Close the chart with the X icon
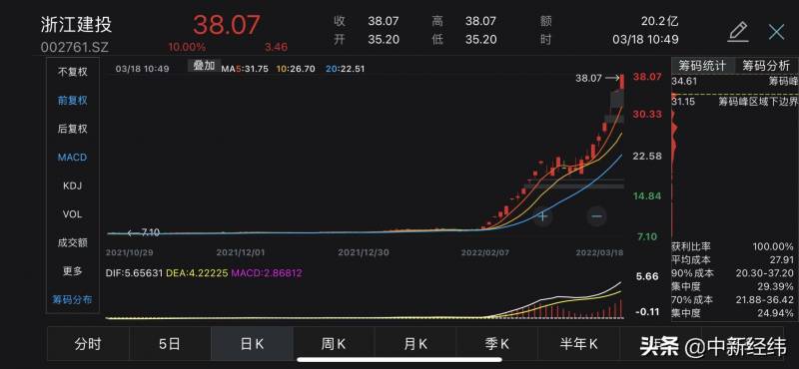799x369 pixels. coord(777,32)
